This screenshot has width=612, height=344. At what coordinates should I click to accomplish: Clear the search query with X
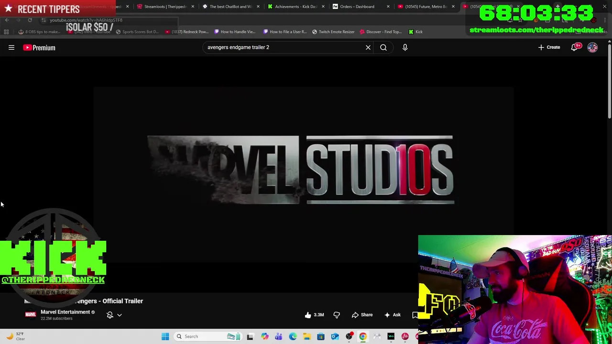point(368,47)
